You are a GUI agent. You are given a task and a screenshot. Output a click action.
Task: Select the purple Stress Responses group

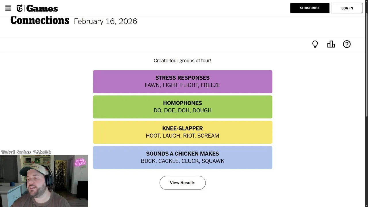point(183,82)
